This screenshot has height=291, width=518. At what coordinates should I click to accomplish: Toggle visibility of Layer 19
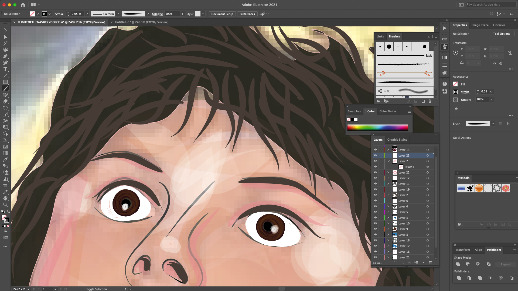click(375, 189)
